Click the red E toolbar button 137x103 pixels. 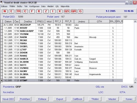click(12, 11)
